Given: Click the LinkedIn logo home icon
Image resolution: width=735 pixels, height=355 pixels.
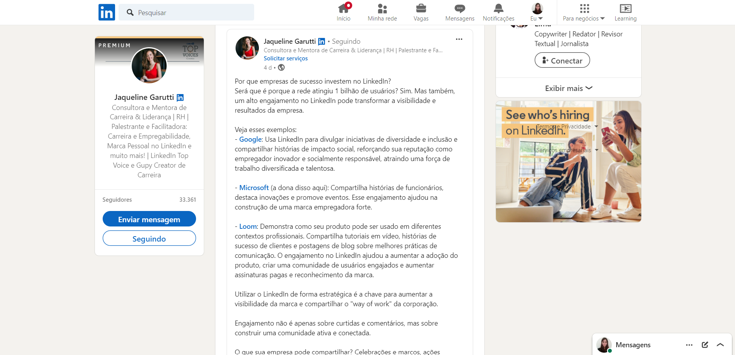Looking at the screenshot, I should [107, 12].
